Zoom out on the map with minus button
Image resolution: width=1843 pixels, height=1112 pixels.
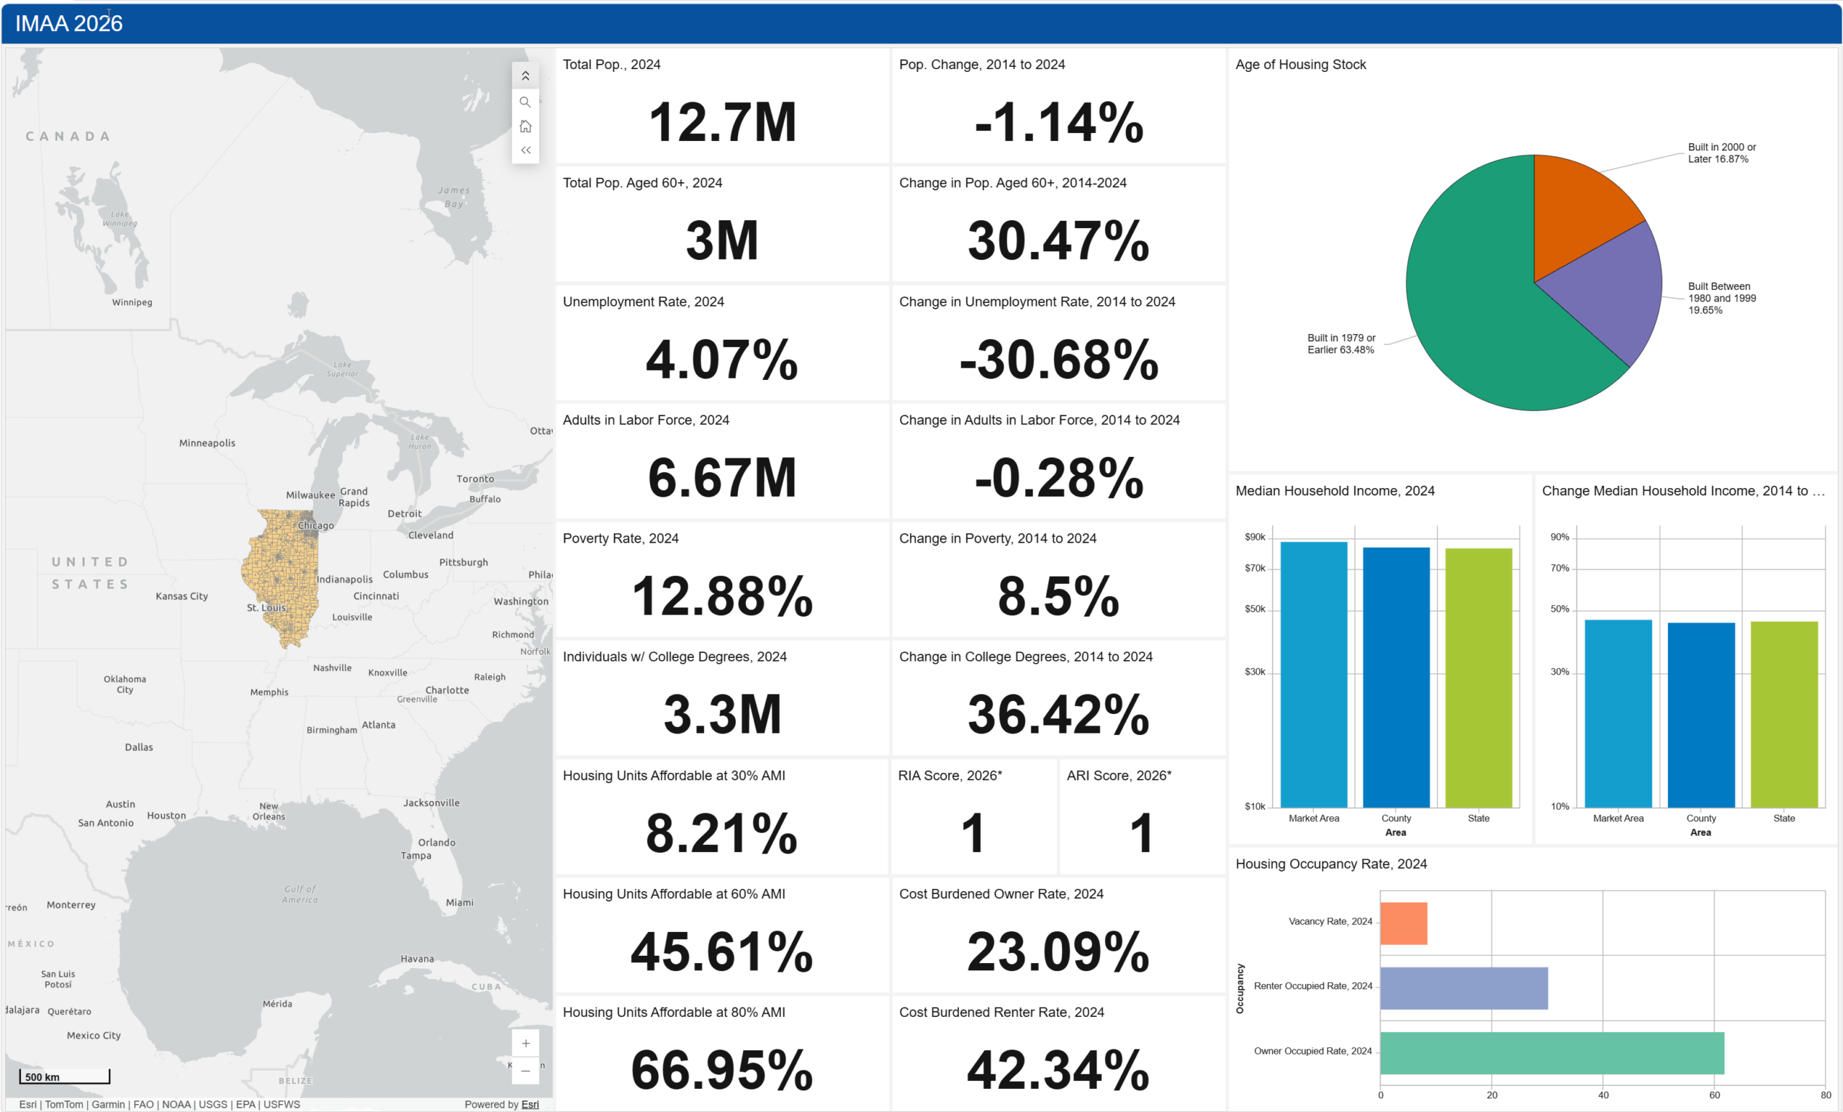525,1071
